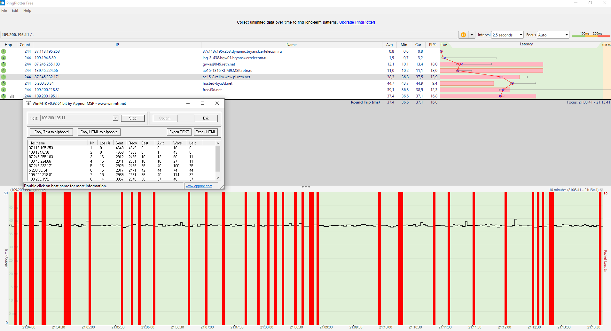The image size is (611, 331).
Task: Click the hop 3 green circle icon
Action: [x=4, y=64]
